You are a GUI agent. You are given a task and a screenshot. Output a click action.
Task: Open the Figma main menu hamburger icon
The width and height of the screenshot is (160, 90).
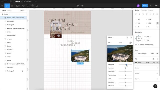tap(2, 6)
